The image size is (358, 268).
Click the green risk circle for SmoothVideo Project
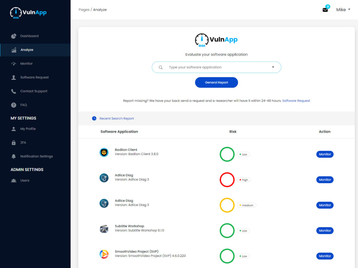point(227,256)
